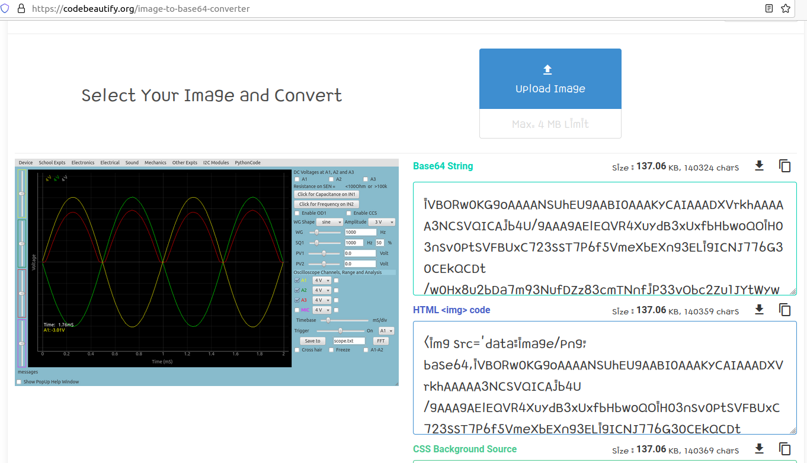Click the Upload Image button
807x463 pixels.
point(550,79)
